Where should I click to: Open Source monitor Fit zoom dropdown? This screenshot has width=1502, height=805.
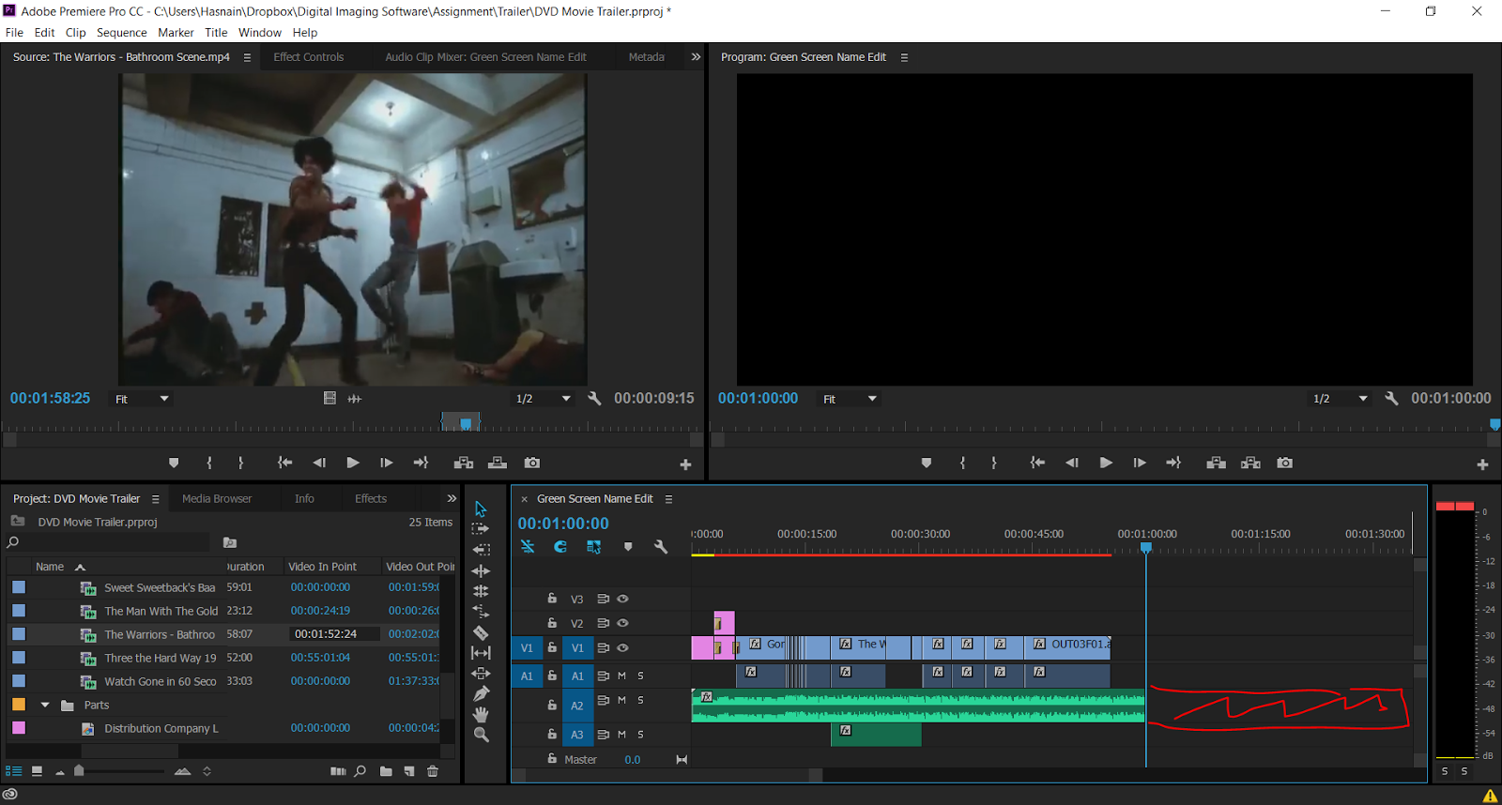point(142,399)
